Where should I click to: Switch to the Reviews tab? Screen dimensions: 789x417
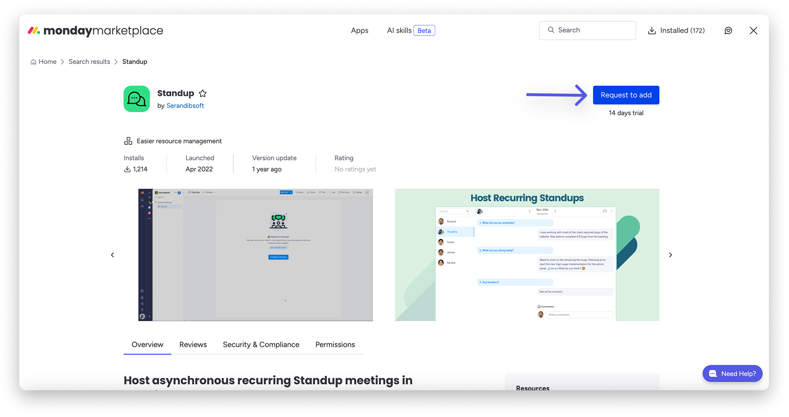tap(193, 345)
